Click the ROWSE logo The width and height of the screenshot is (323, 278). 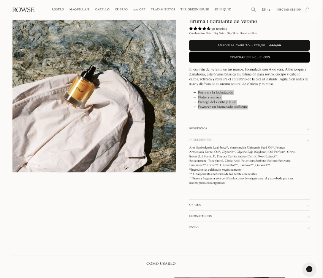click(x=23, y=9)
